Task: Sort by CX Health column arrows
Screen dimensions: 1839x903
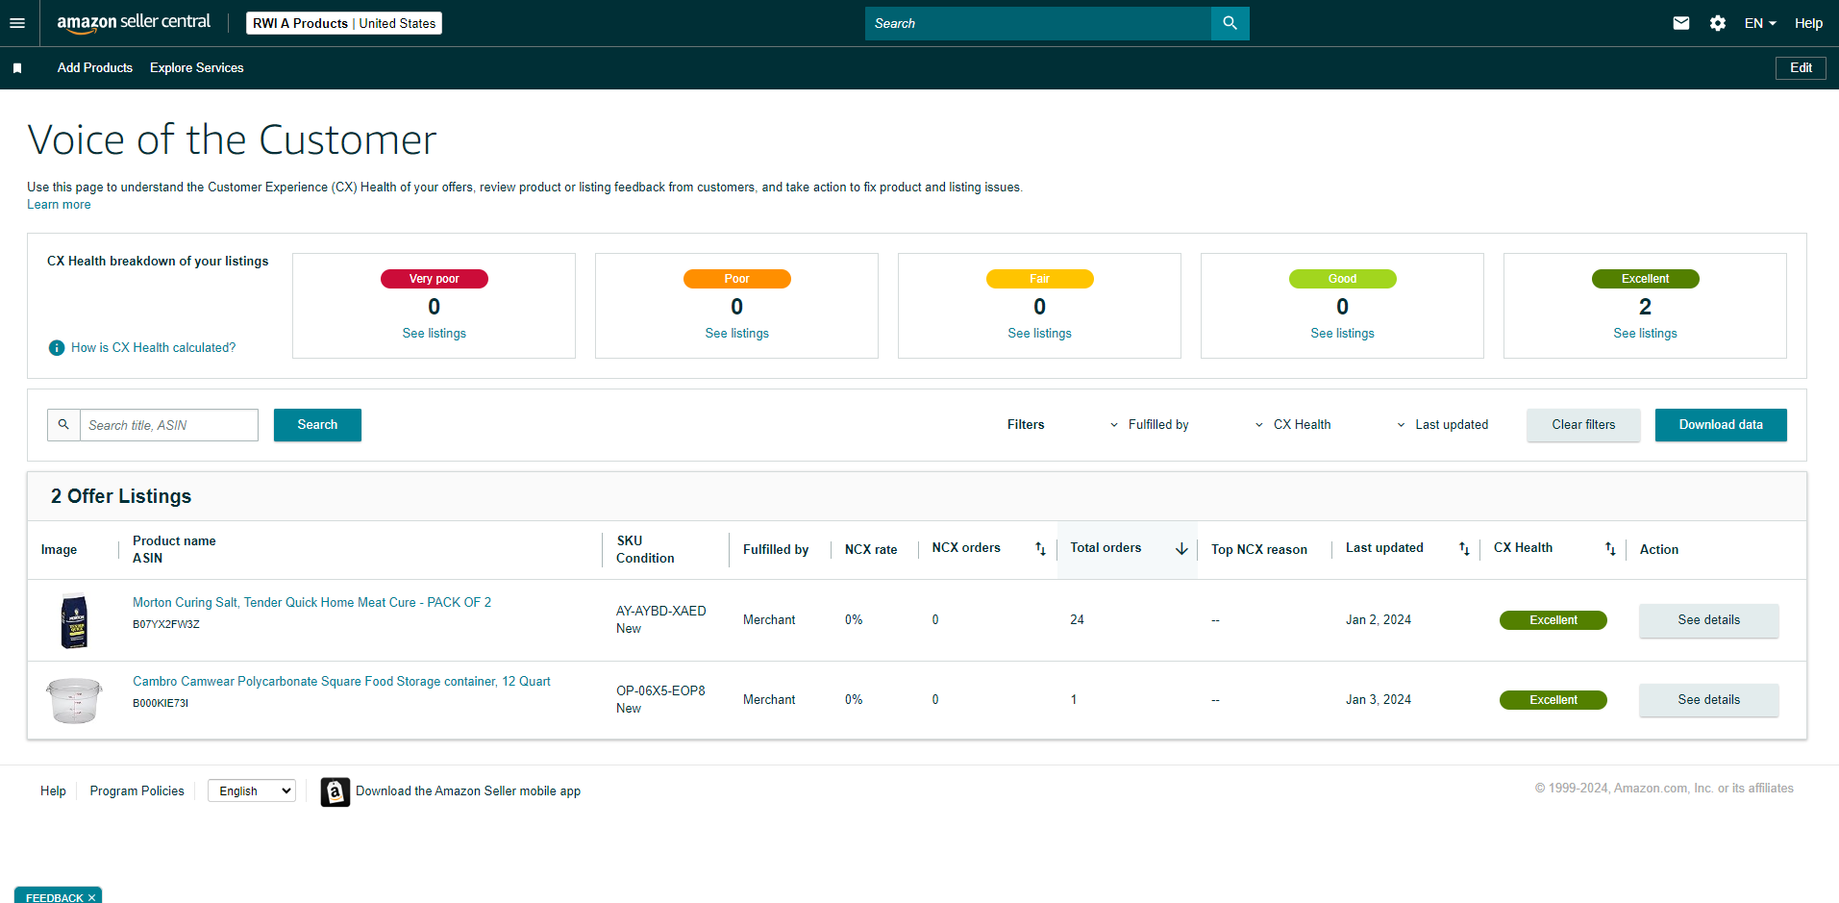Action: (1610, 549)
